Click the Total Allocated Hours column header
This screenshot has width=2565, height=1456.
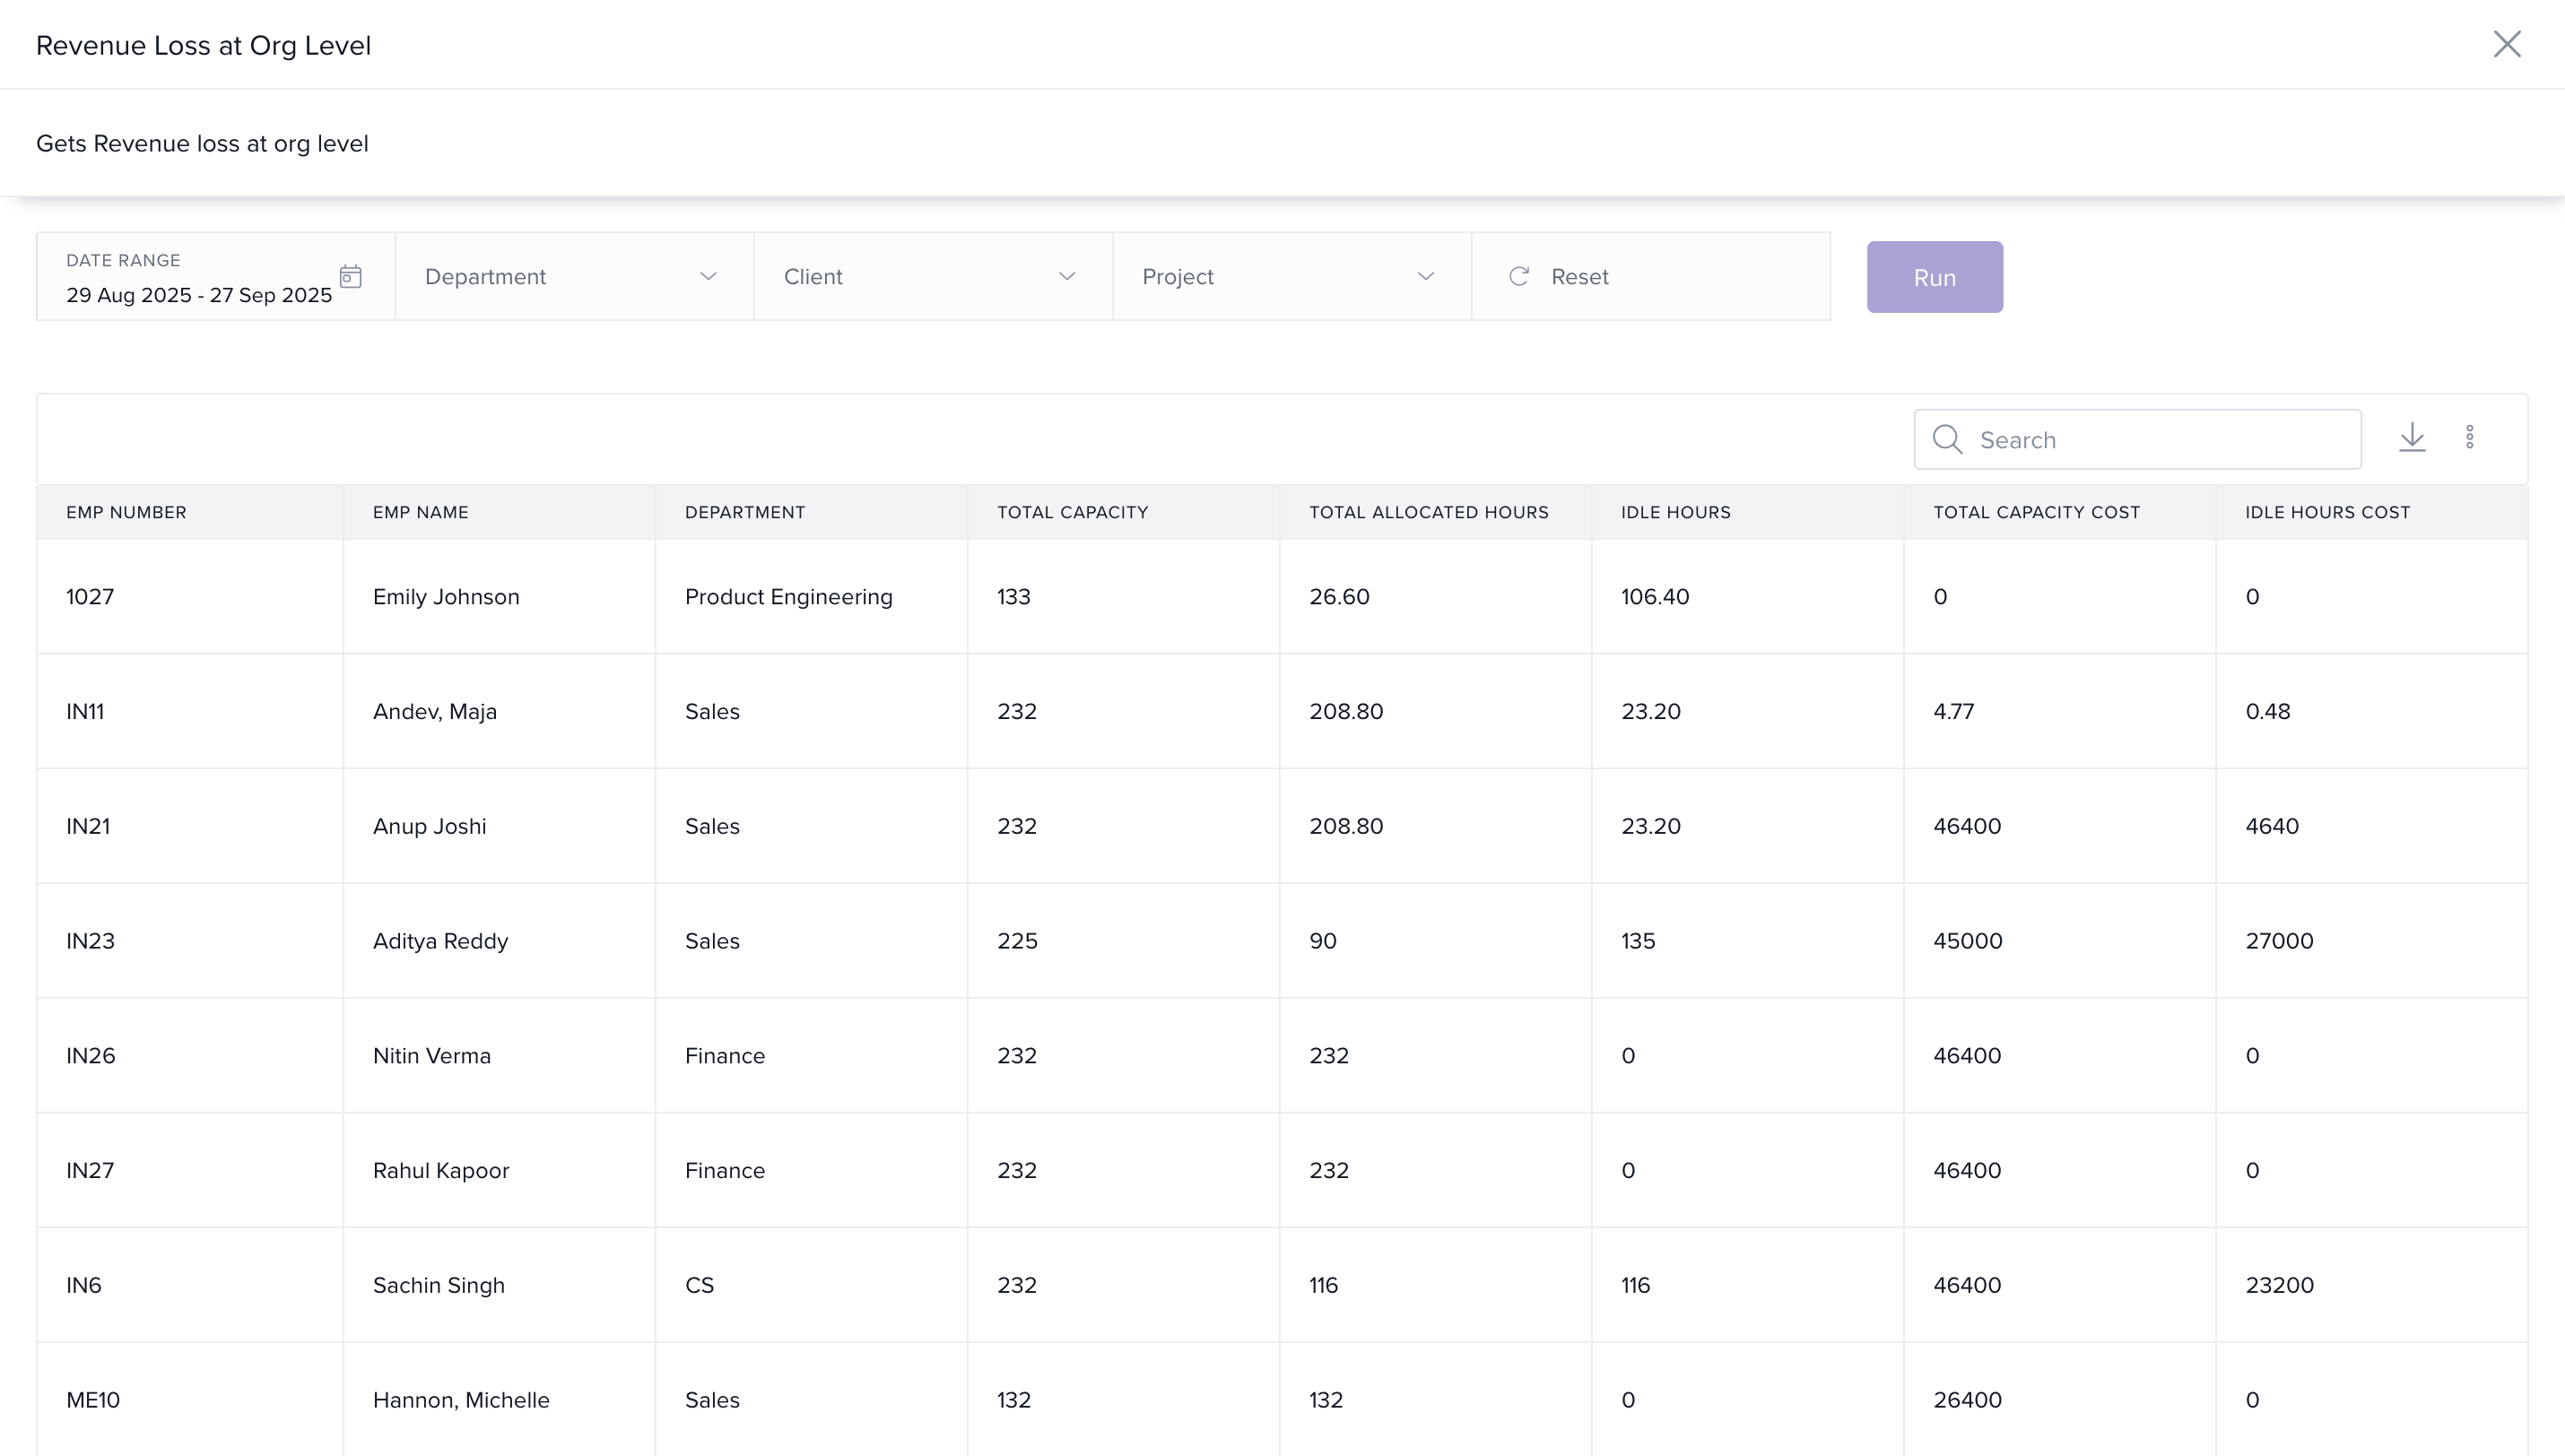1428,512
